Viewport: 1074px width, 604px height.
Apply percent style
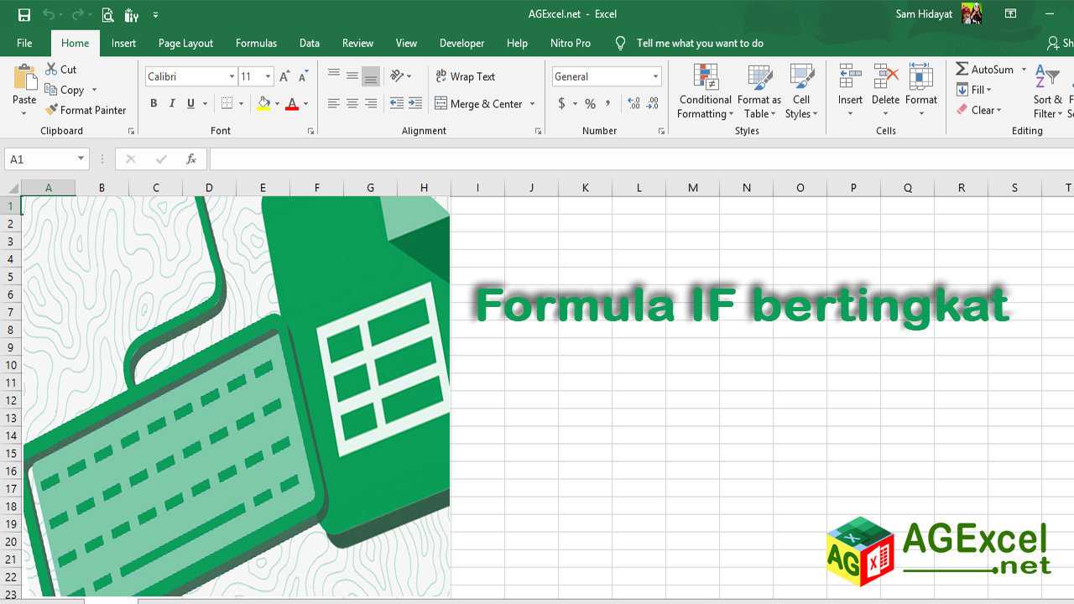pos(590,103)
